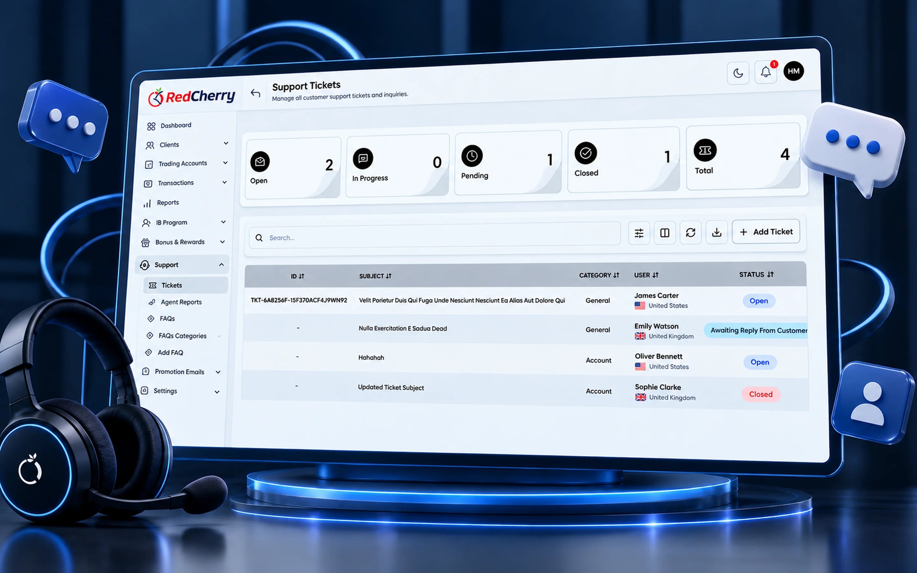This screenshot has height=573, width=917.
Task: Sort by the ID column header
Action: [x=297, y=276]
